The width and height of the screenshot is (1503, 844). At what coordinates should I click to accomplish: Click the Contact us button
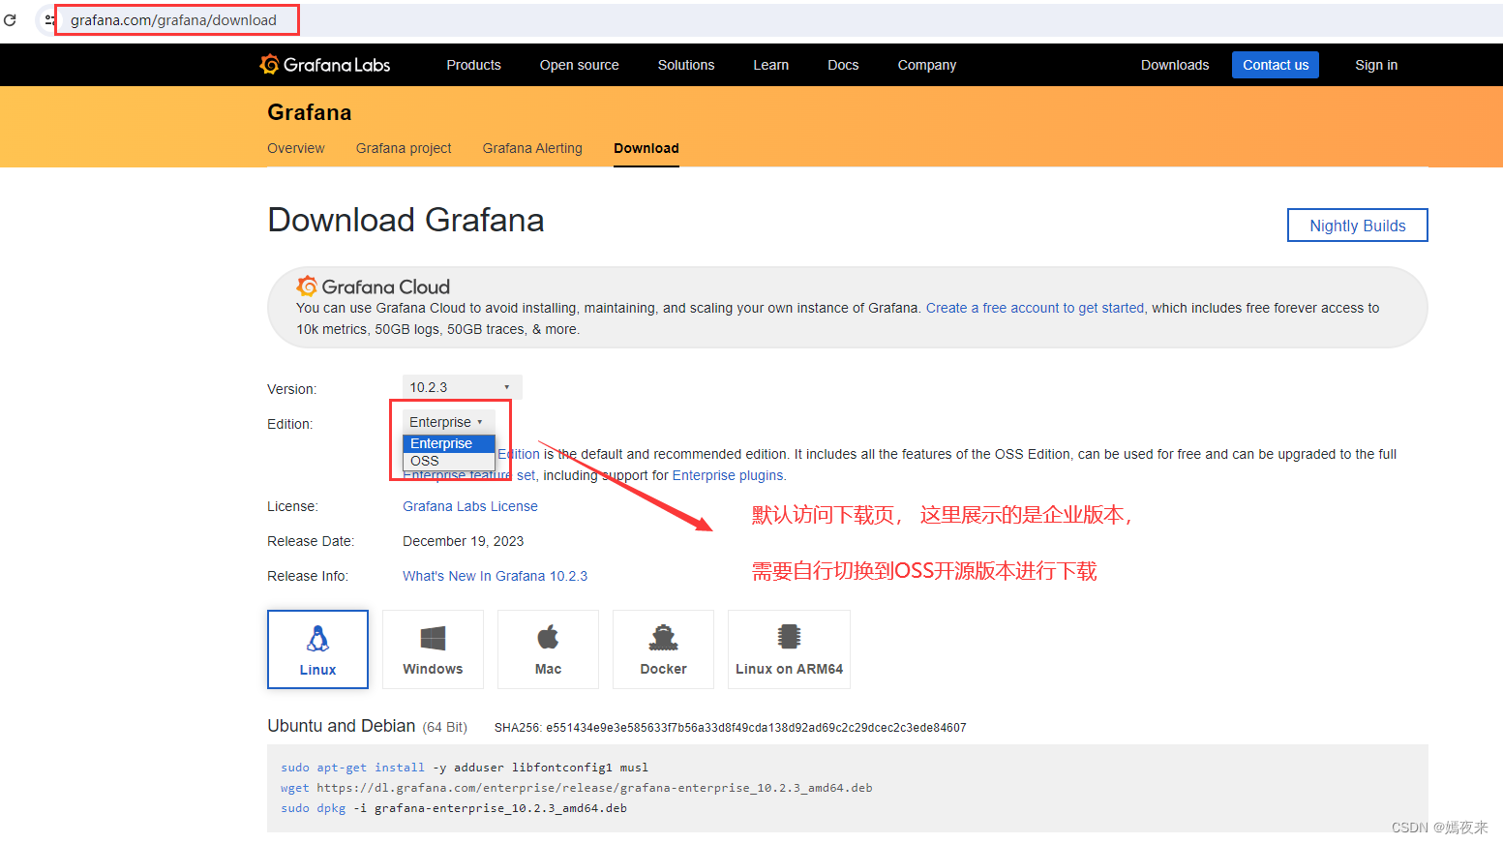point(1276,65)
